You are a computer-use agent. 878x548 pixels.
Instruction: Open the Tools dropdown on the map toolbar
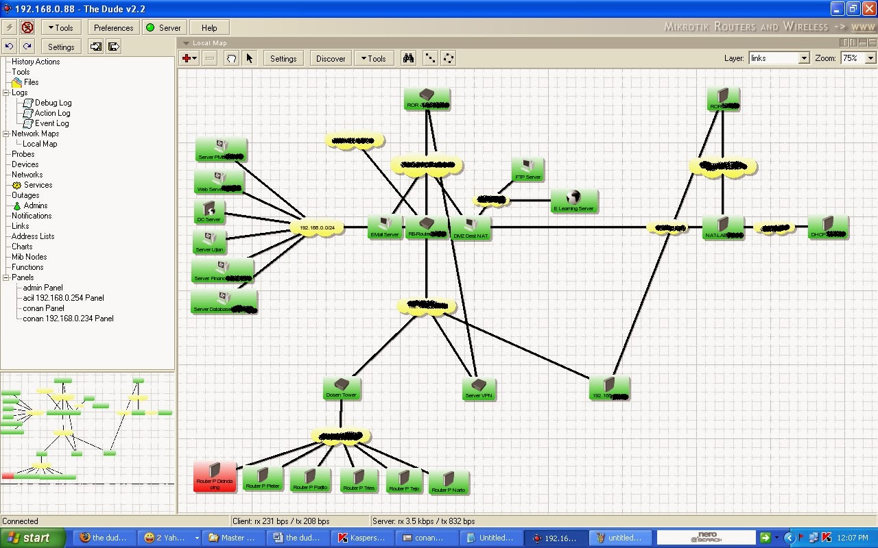374,58
